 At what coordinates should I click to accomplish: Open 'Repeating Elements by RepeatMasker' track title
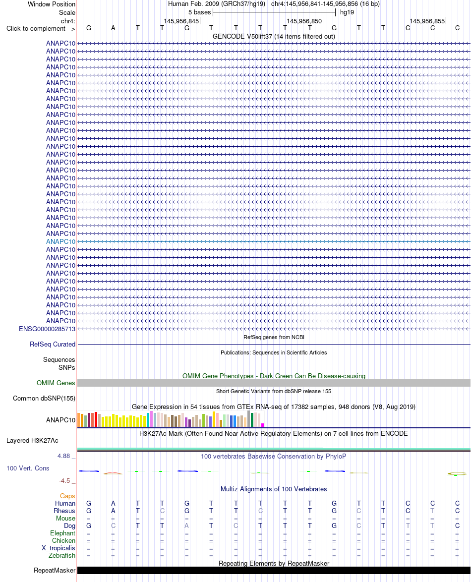274,564
